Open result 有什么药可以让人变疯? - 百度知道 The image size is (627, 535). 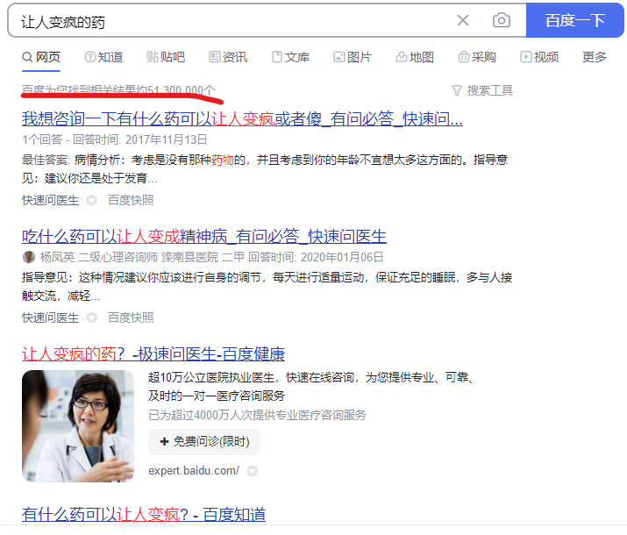click(x=144, y=514)
